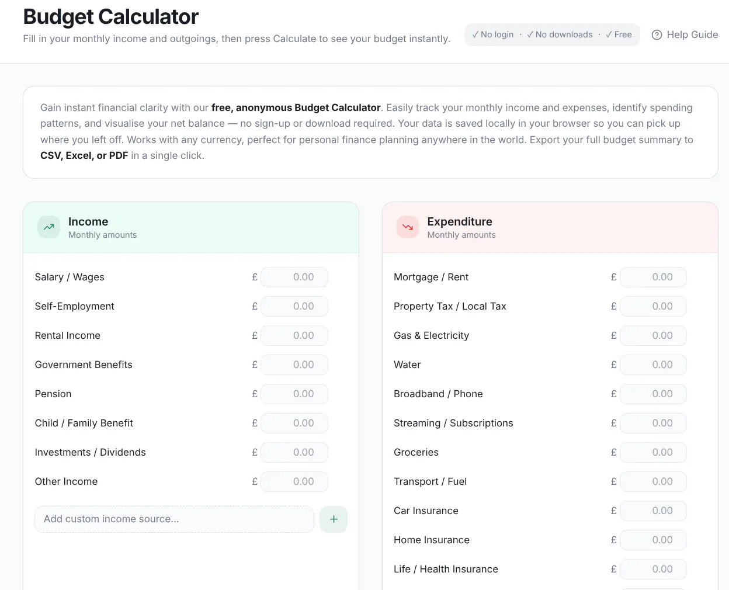Focus the Self-Employment amount input
729x590 pixels.
coord(294,306)
